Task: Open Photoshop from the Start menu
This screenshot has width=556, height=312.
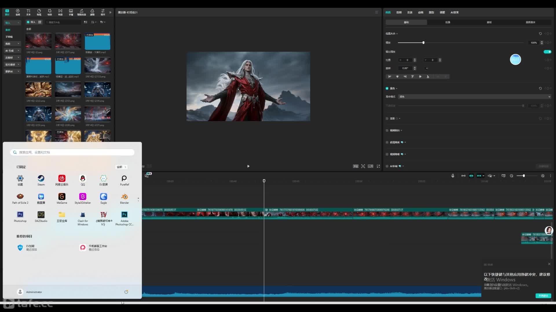Action: click(x=20, y=217)
